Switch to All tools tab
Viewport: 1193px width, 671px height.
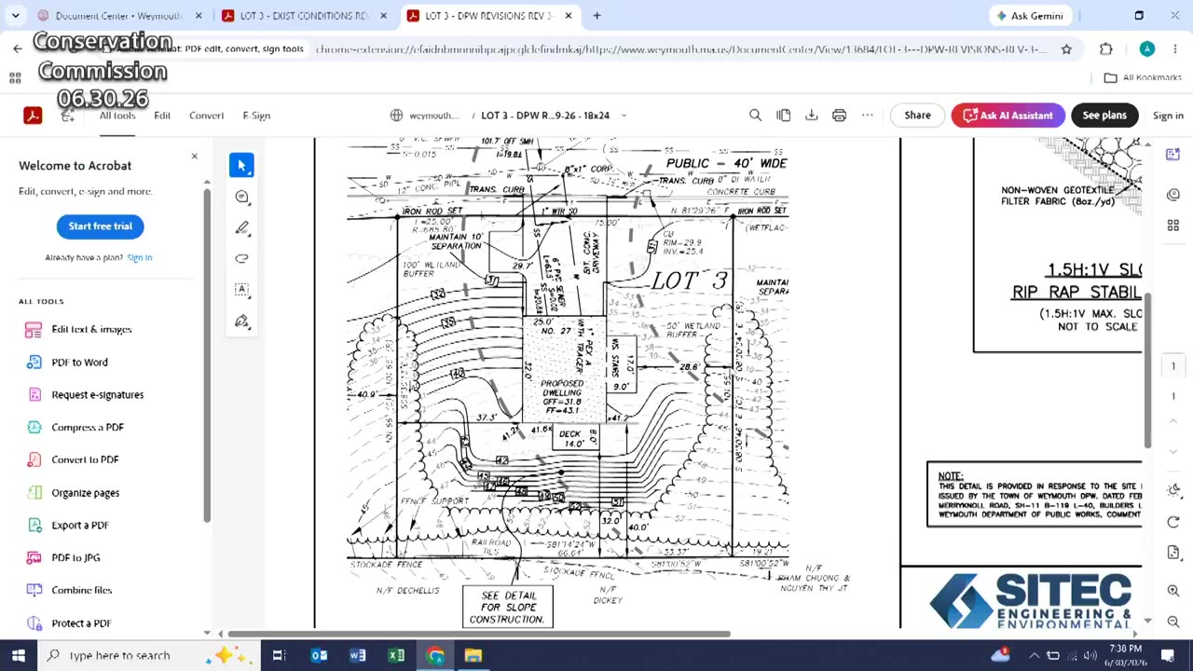tap(117, 116)
